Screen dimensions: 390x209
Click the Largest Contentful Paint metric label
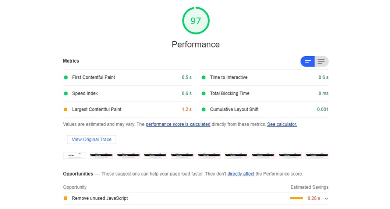97,109
